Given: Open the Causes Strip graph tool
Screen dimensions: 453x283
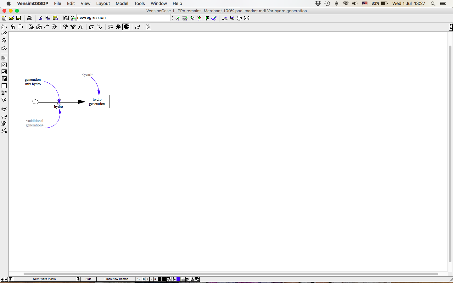Looking at the screenshot, I should pyautogui.click(x=4, y=58).
